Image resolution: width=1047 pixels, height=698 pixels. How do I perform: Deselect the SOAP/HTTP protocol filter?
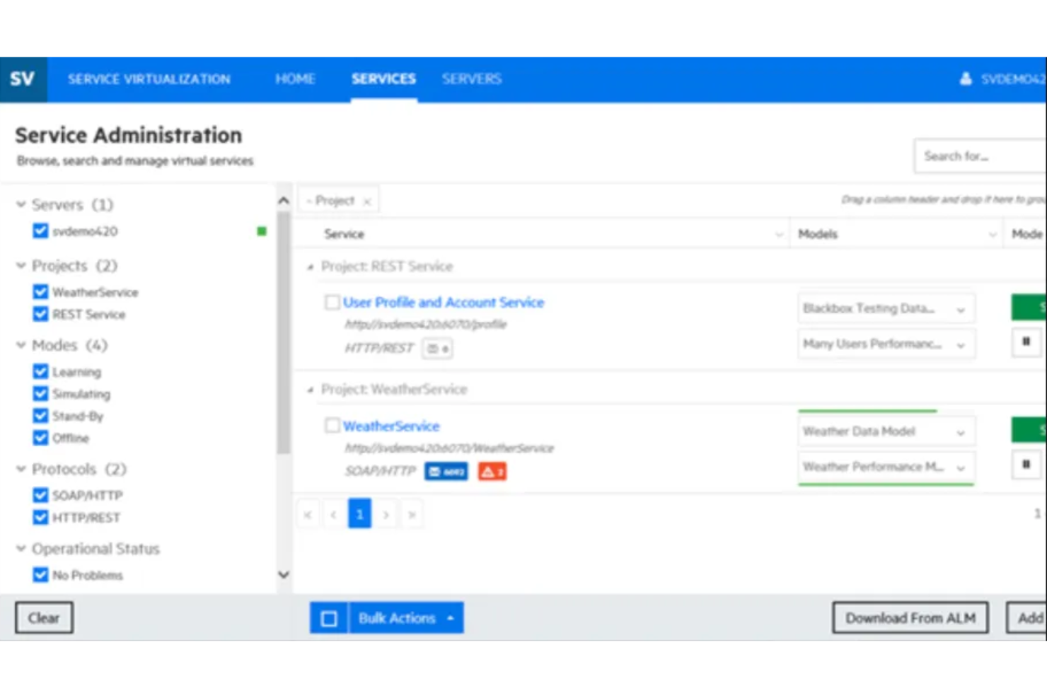pyautogui.click(x=40, y=495)
